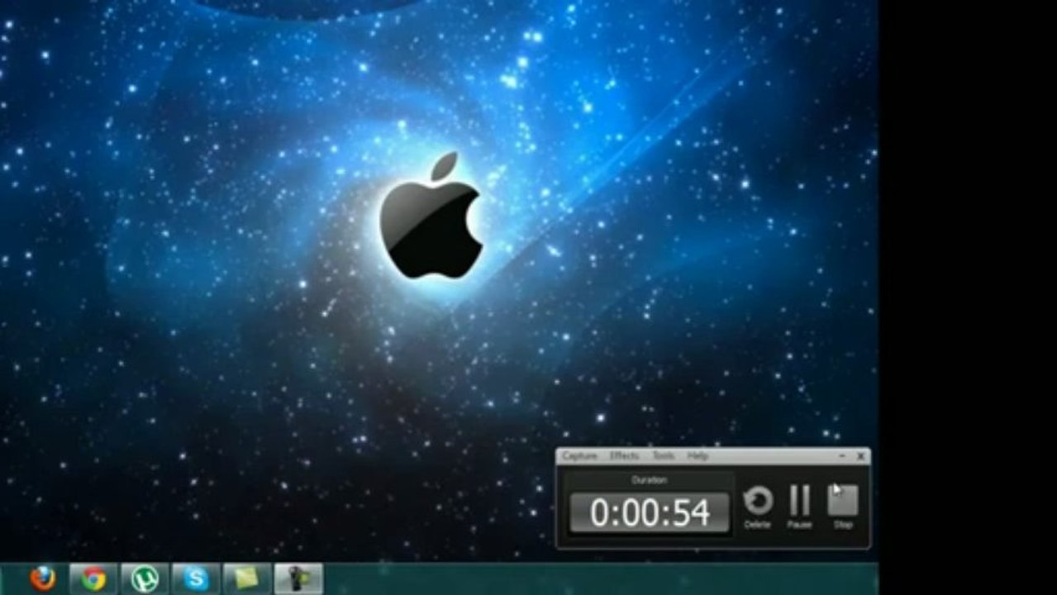Open the Tools menu

[x=664, y=456]
